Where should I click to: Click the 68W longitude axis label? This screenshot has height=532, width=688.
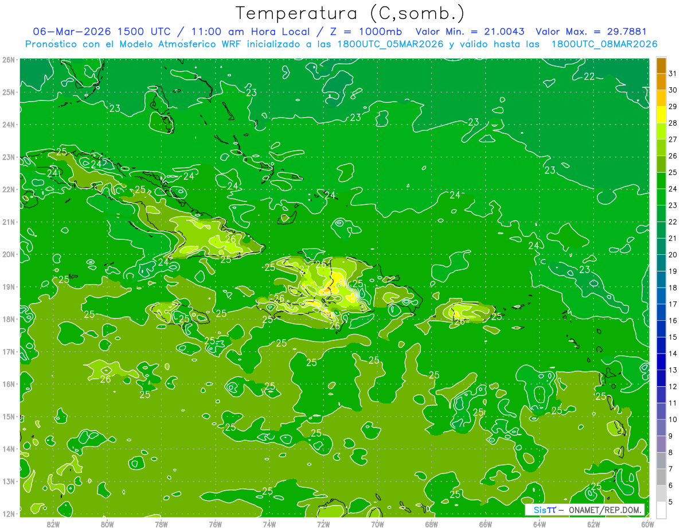pyautogui.click(x=432, y=524)
